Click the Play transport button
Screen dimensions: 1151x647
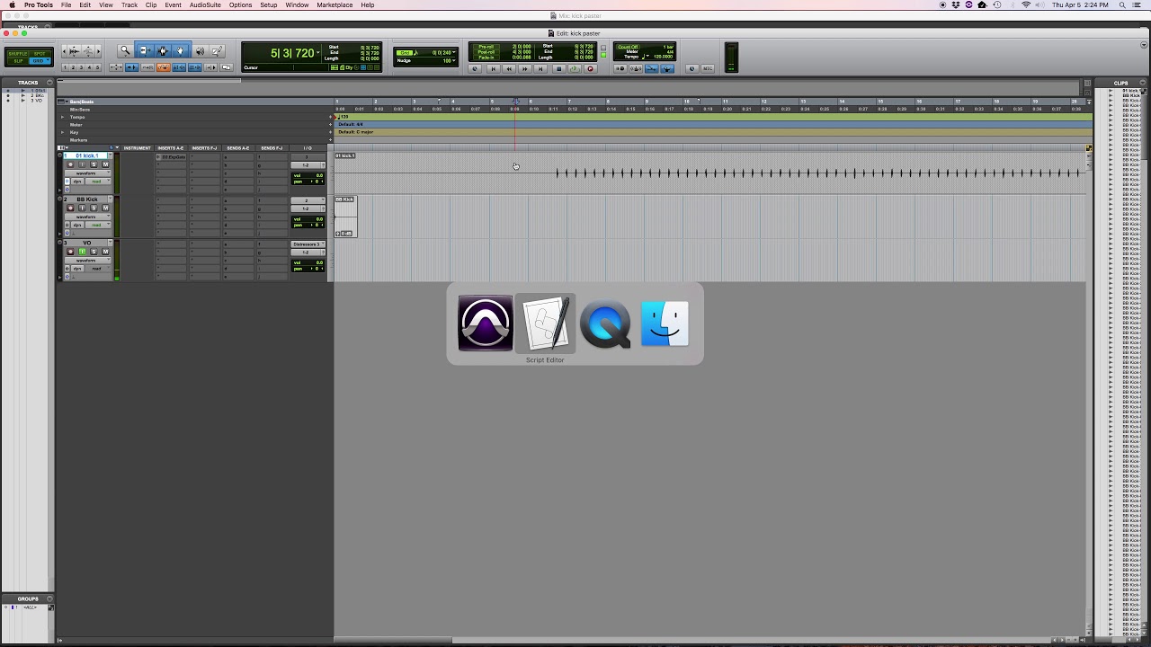click(x=575, y=68)
